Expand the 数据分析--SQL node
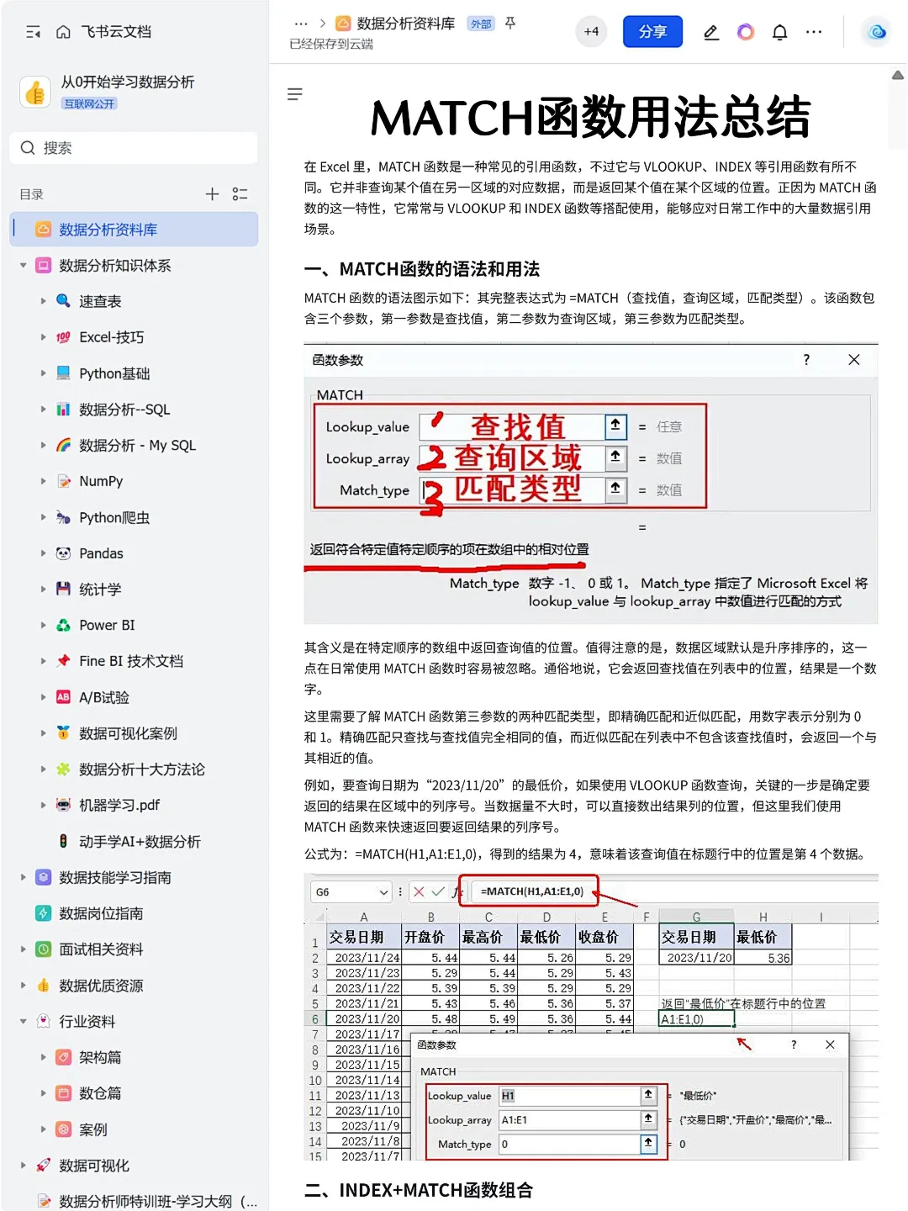908x1211 pixels. (x=44, y=410)
